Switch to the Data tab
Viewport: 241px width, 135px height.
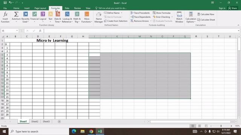[x=67, y=8]
